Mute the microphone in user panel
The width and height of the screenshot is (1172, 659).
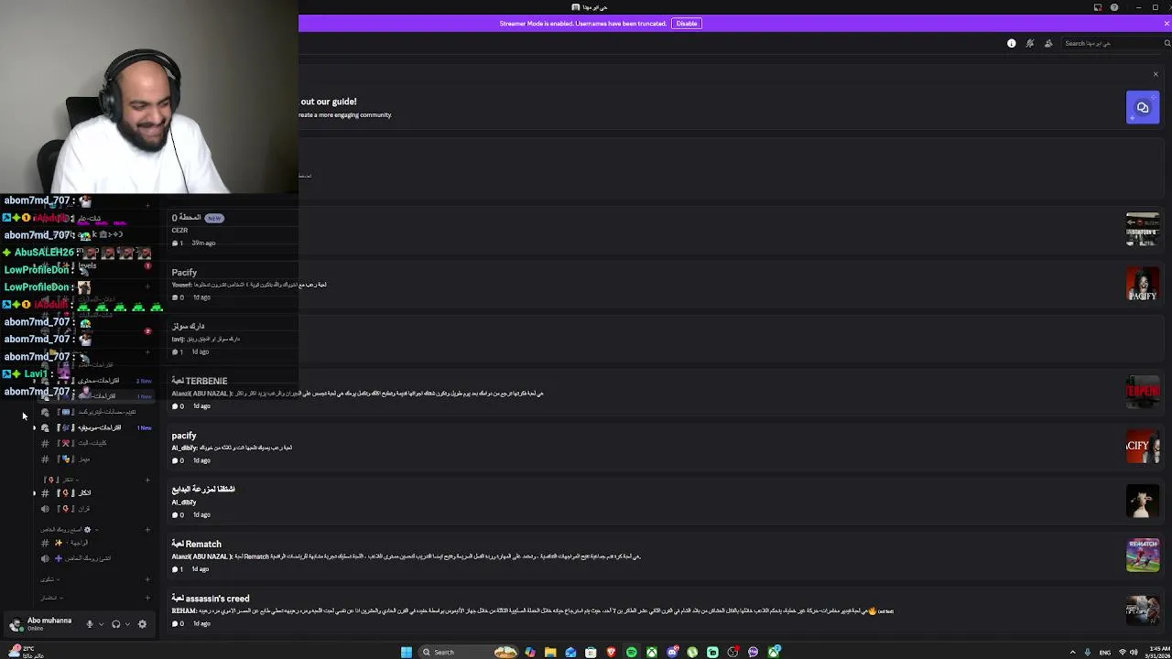coord(90,624)
